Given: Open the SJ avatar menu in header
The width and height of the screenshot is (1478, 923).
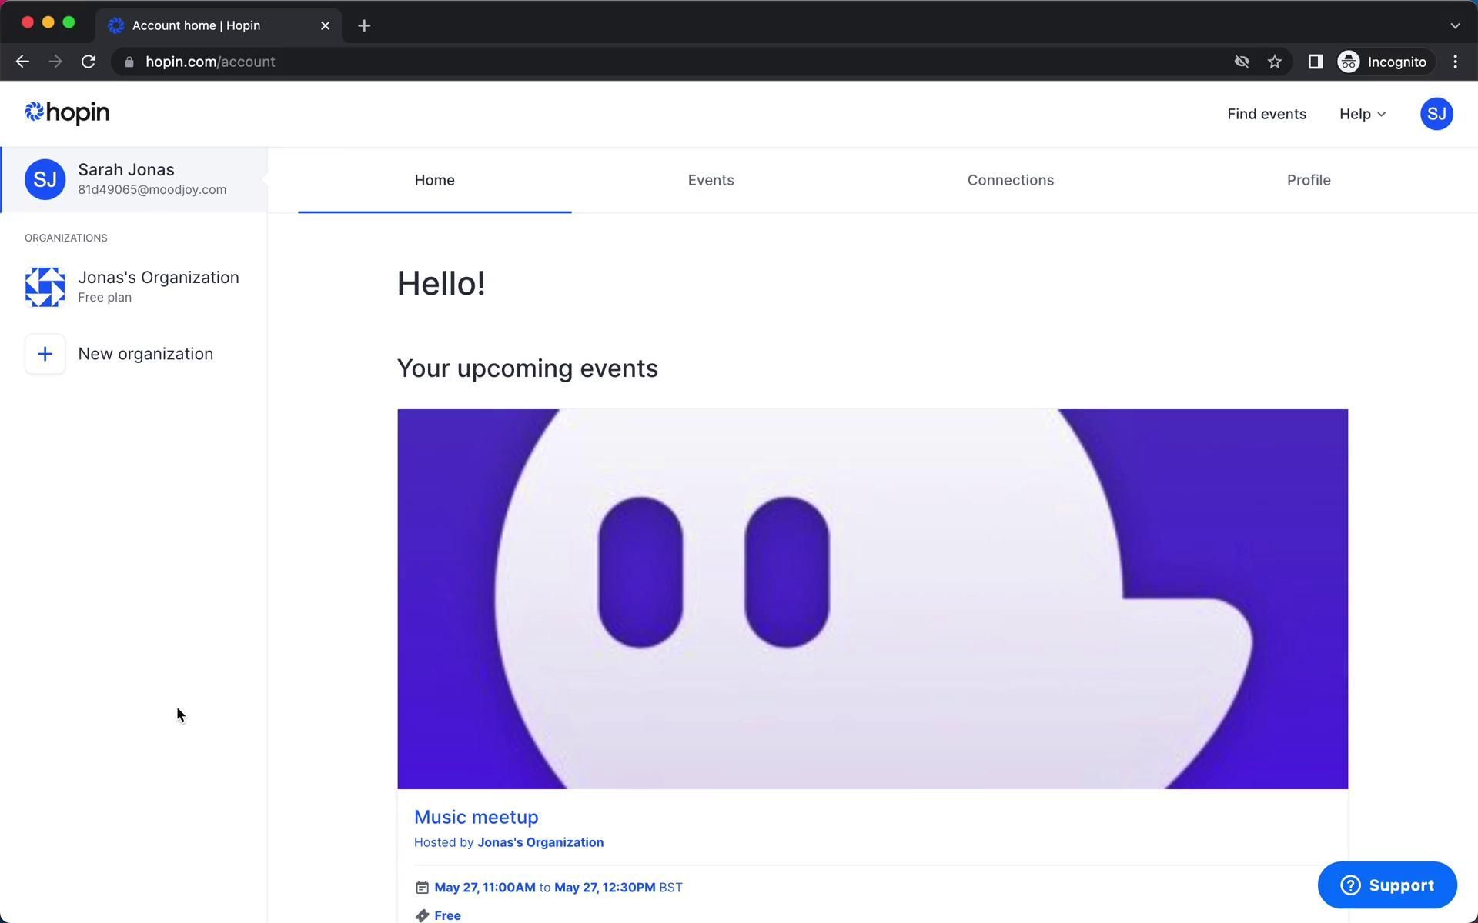Looking at the screenshot, I should [1436, 114].
